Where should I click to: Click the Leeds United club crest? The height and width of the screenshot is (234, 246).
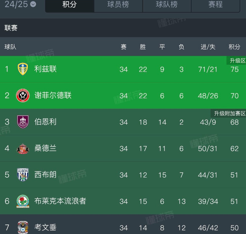[x=22, y=69]
